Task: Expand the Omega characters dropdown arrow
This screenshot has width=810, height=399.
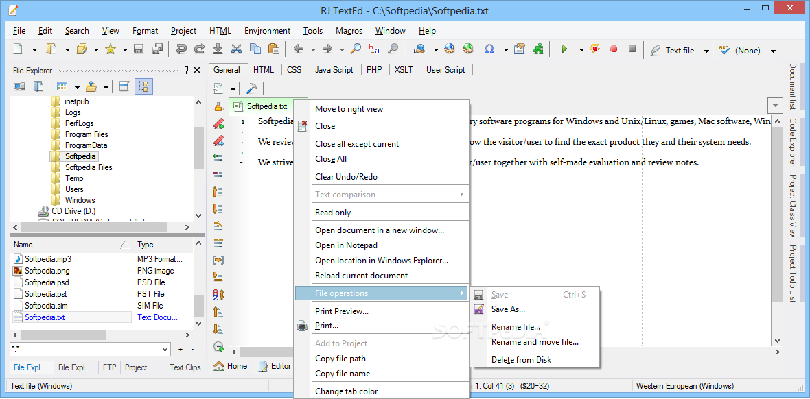Action: click(507, 50)
